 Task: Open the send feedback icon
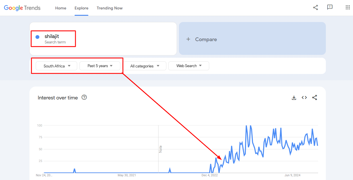pyautogui.click(x=330, y=8)
